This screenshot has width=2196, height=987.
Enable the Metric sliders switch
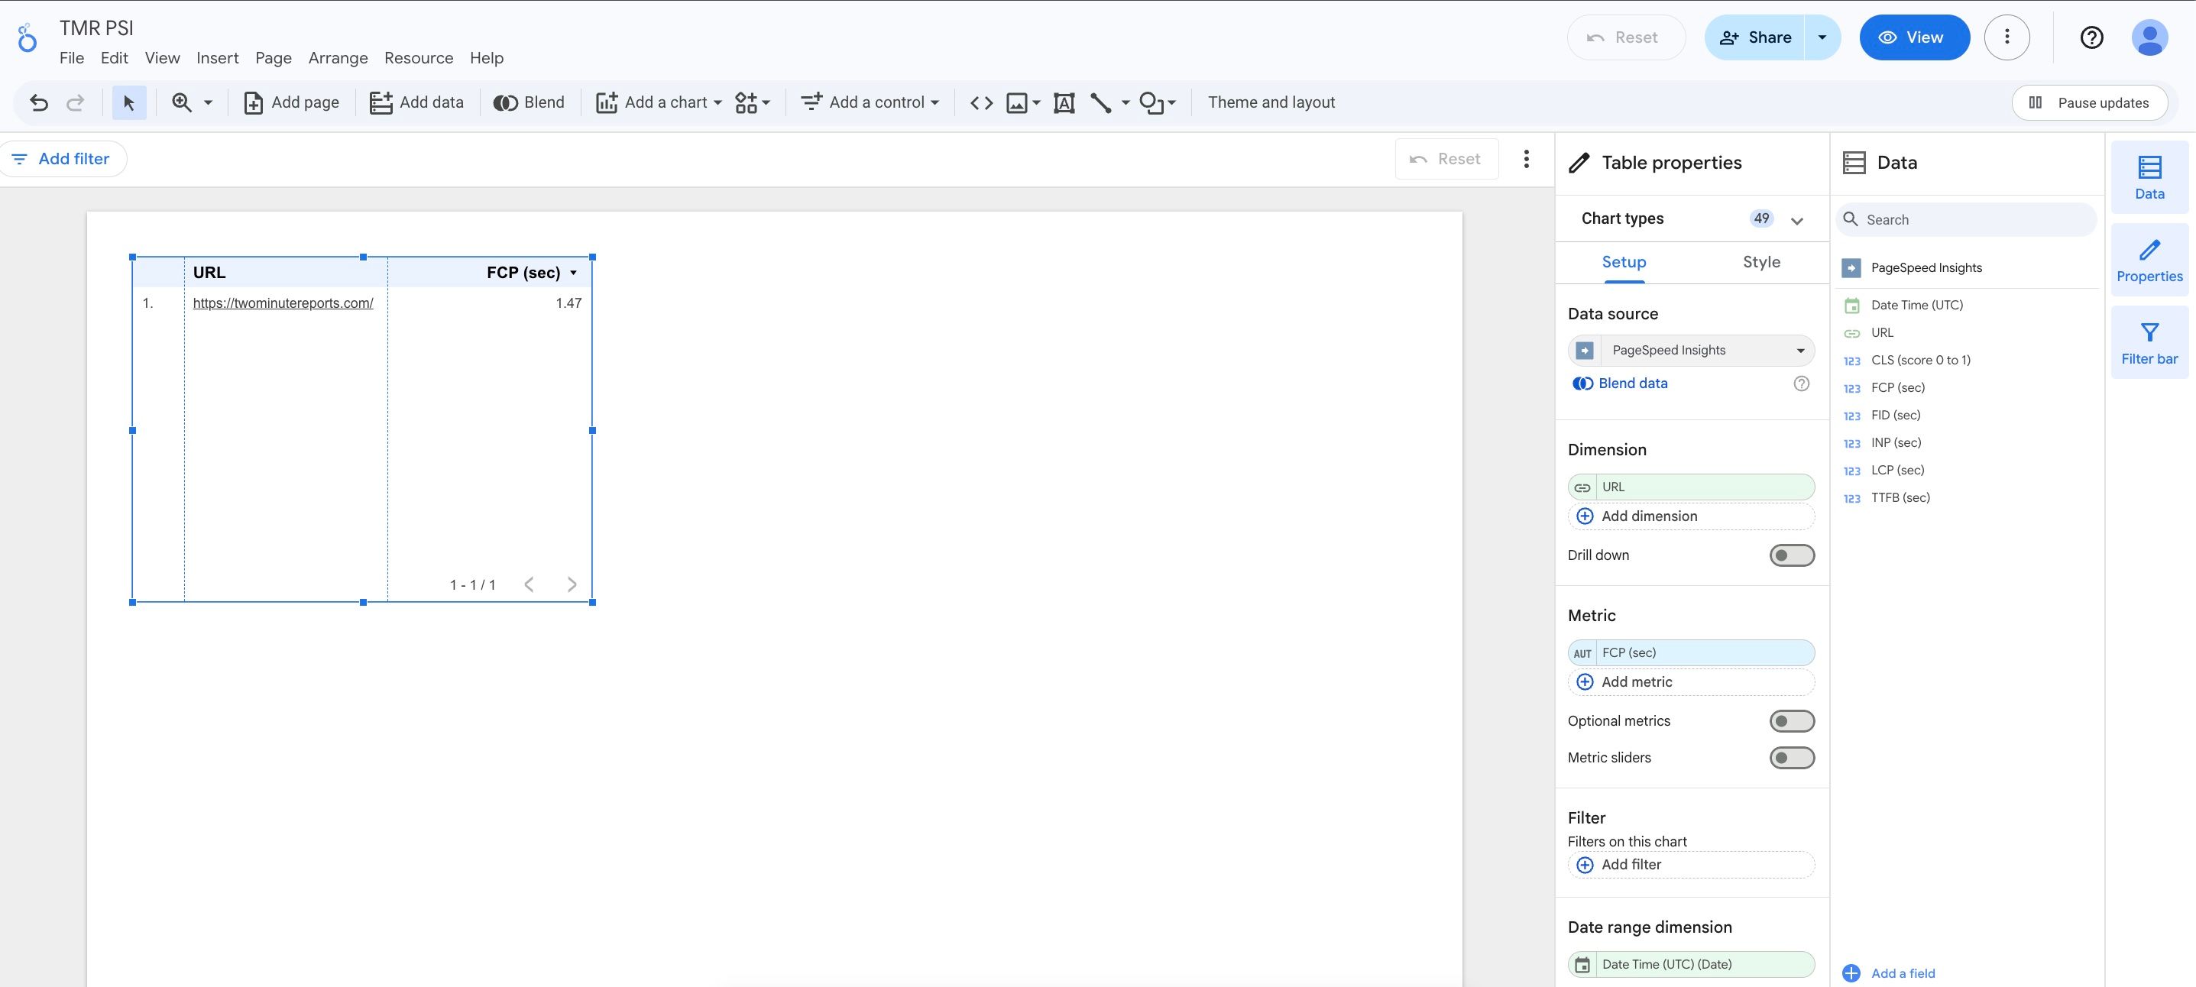point(1791,758)
